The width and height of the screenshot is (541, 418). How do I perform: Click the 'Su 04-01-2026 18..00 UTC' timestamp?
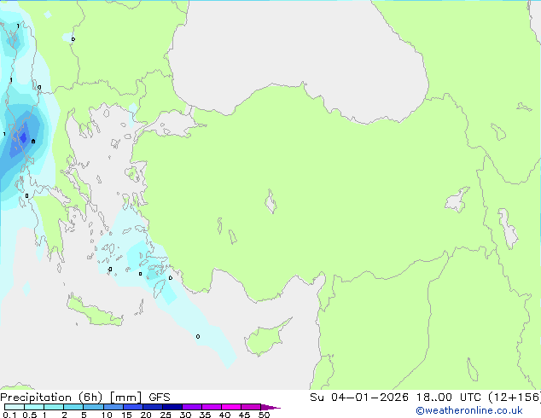[395, 398]
